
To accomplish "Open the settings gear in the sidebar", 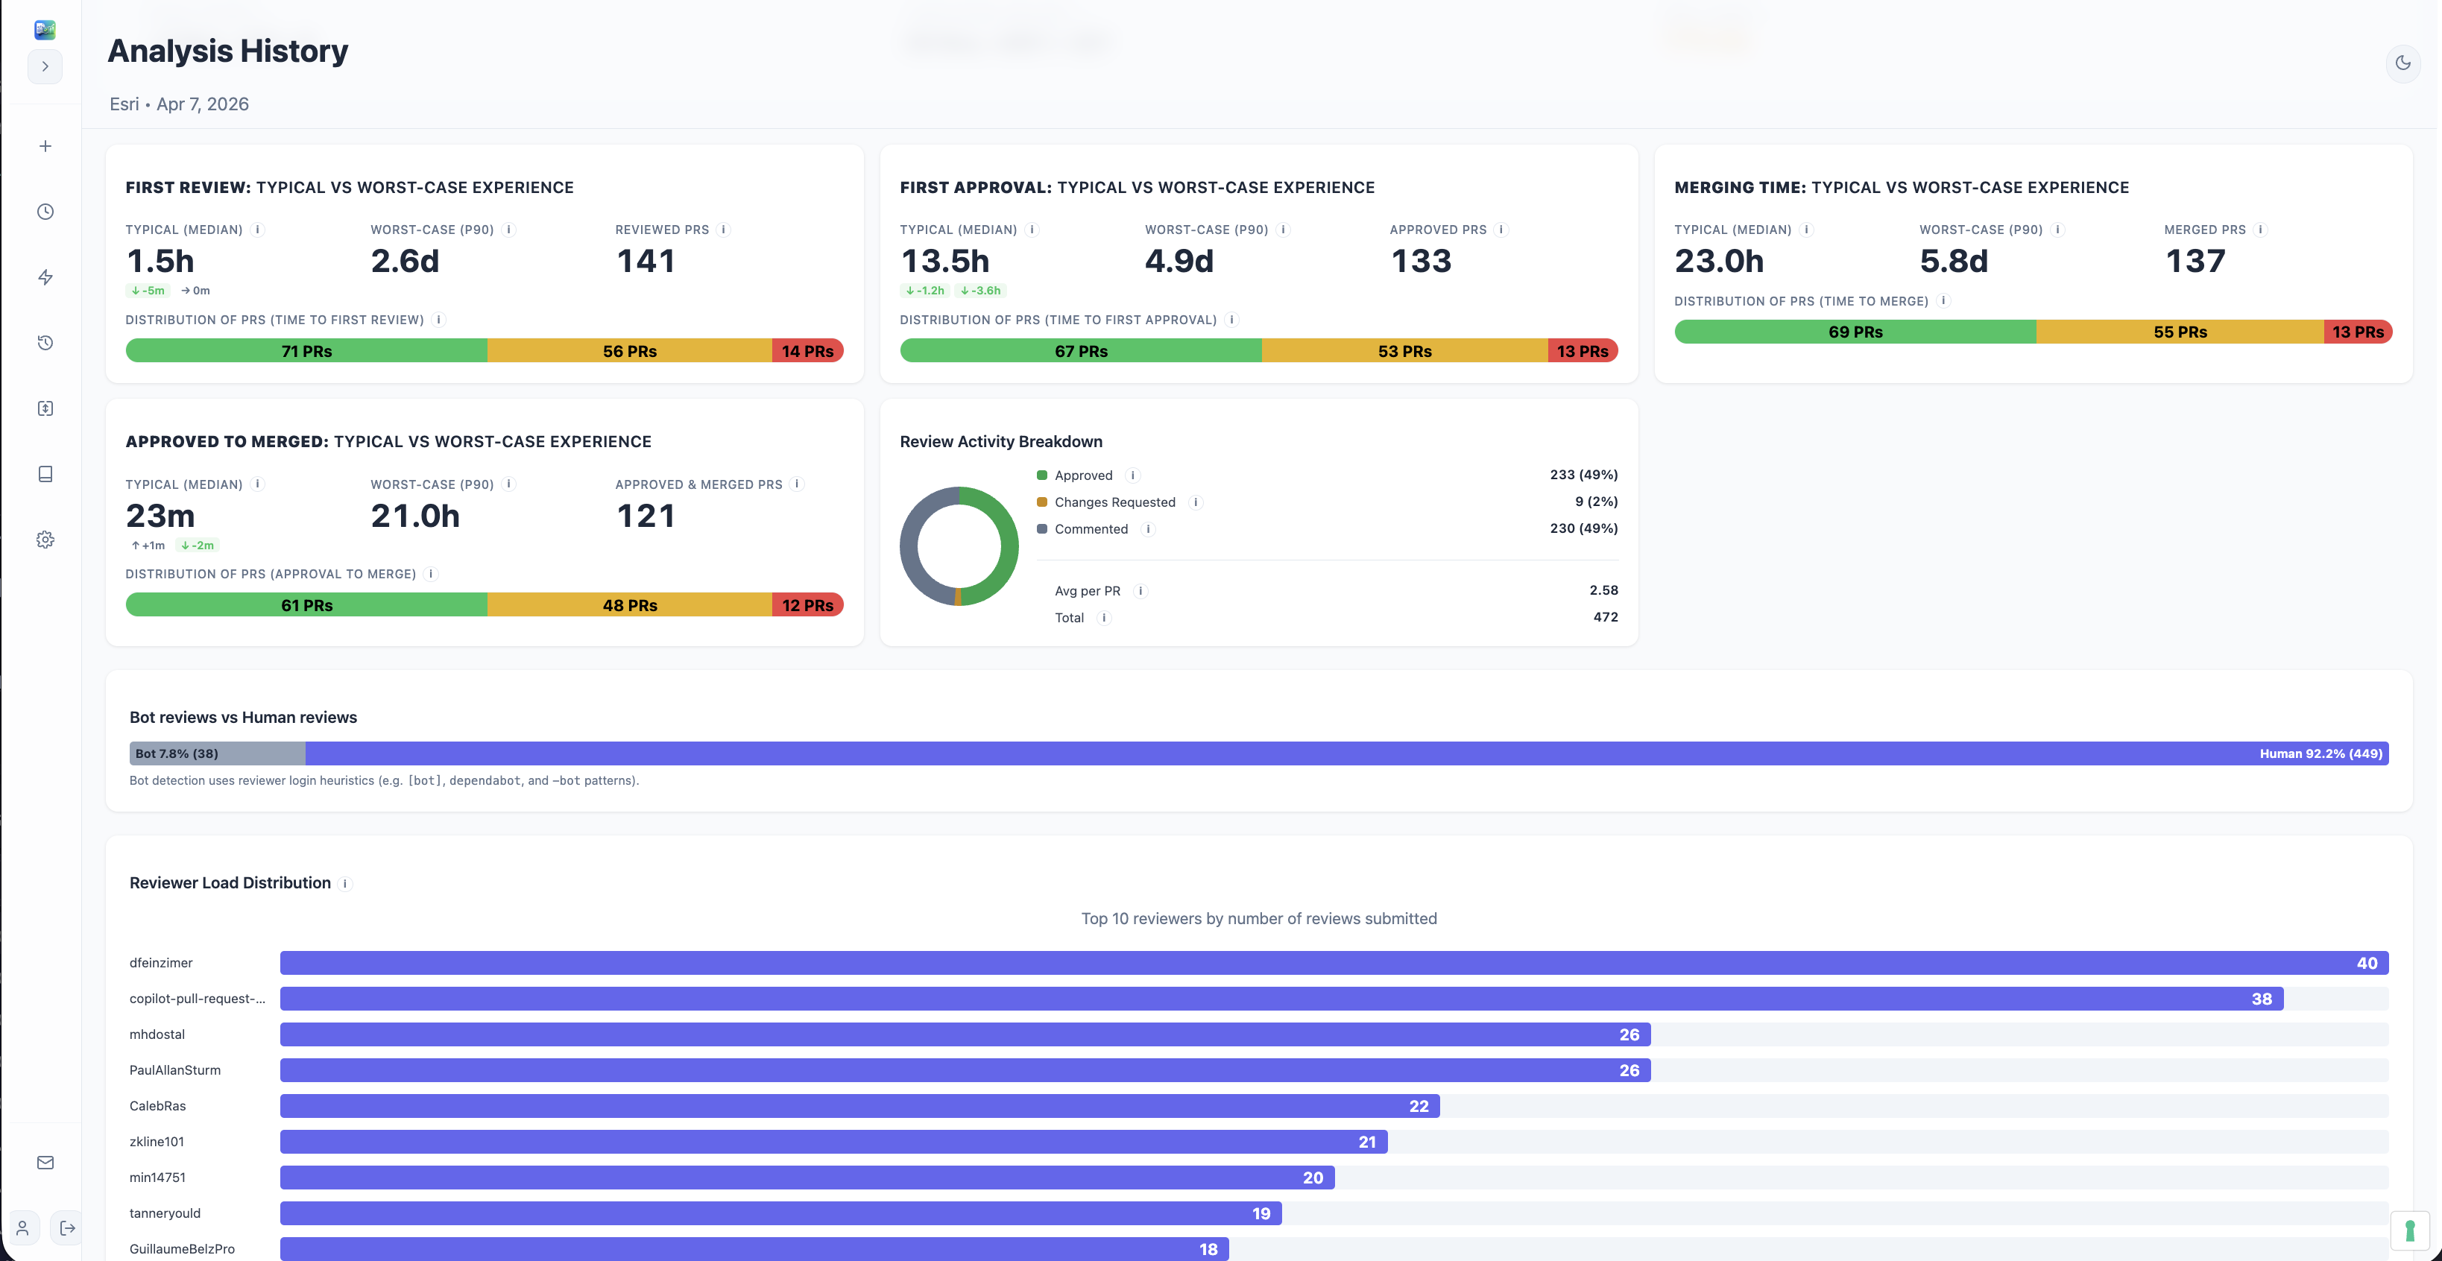I will pyautogui.click(x=45, y=540).
